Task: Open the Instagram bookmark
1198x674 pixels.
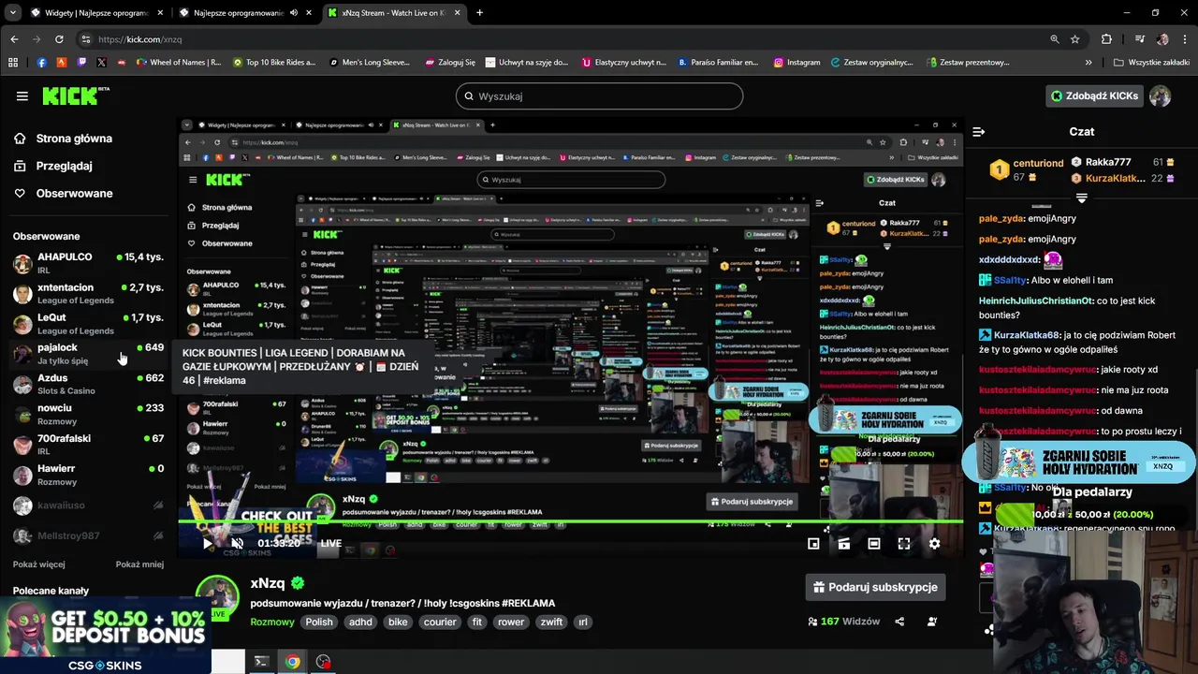Action: (796, 63)
